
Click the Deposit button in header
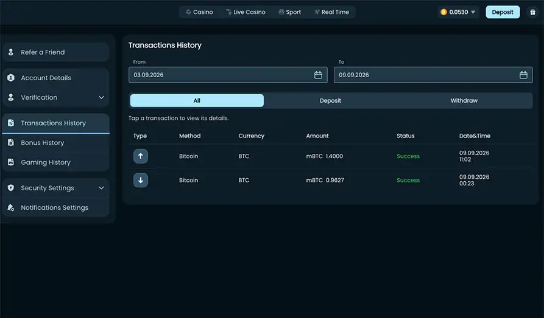503,12
